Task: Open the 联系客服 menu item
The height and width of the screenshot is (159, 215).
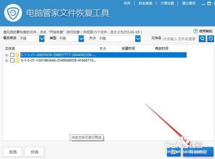Action: 145,3
